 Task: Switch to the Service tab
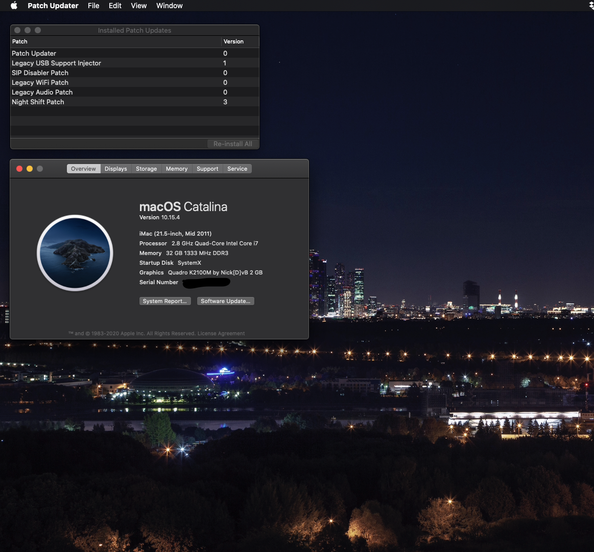point(237,169)
